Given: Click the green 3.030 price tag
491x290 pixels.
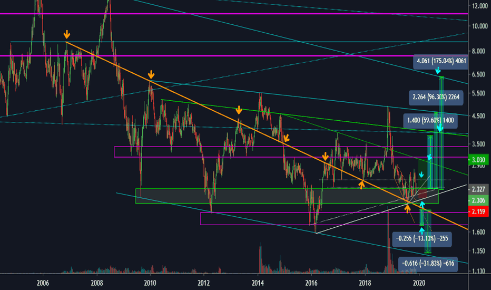Looking at the screenshot, I should coord(478,160).
